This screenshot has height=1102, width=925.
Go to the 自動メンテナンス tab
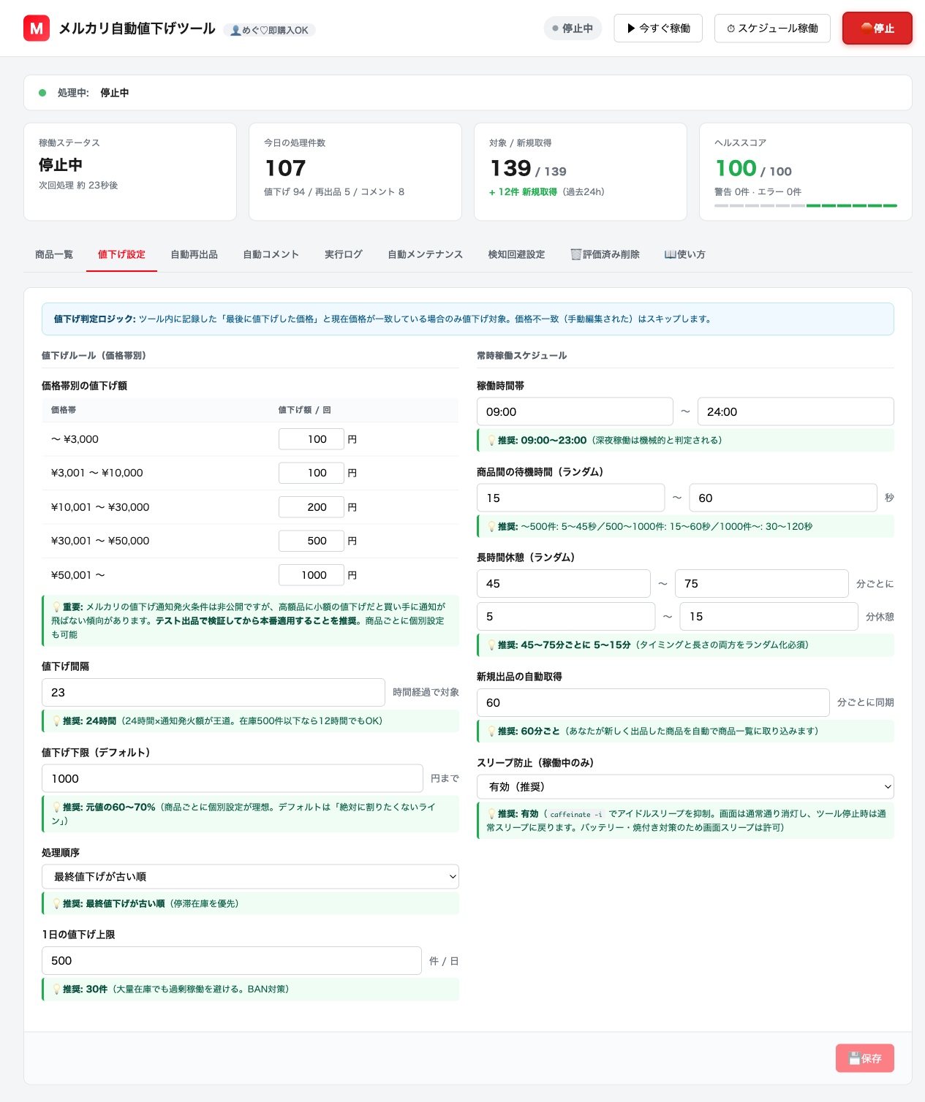coord(425,254)
